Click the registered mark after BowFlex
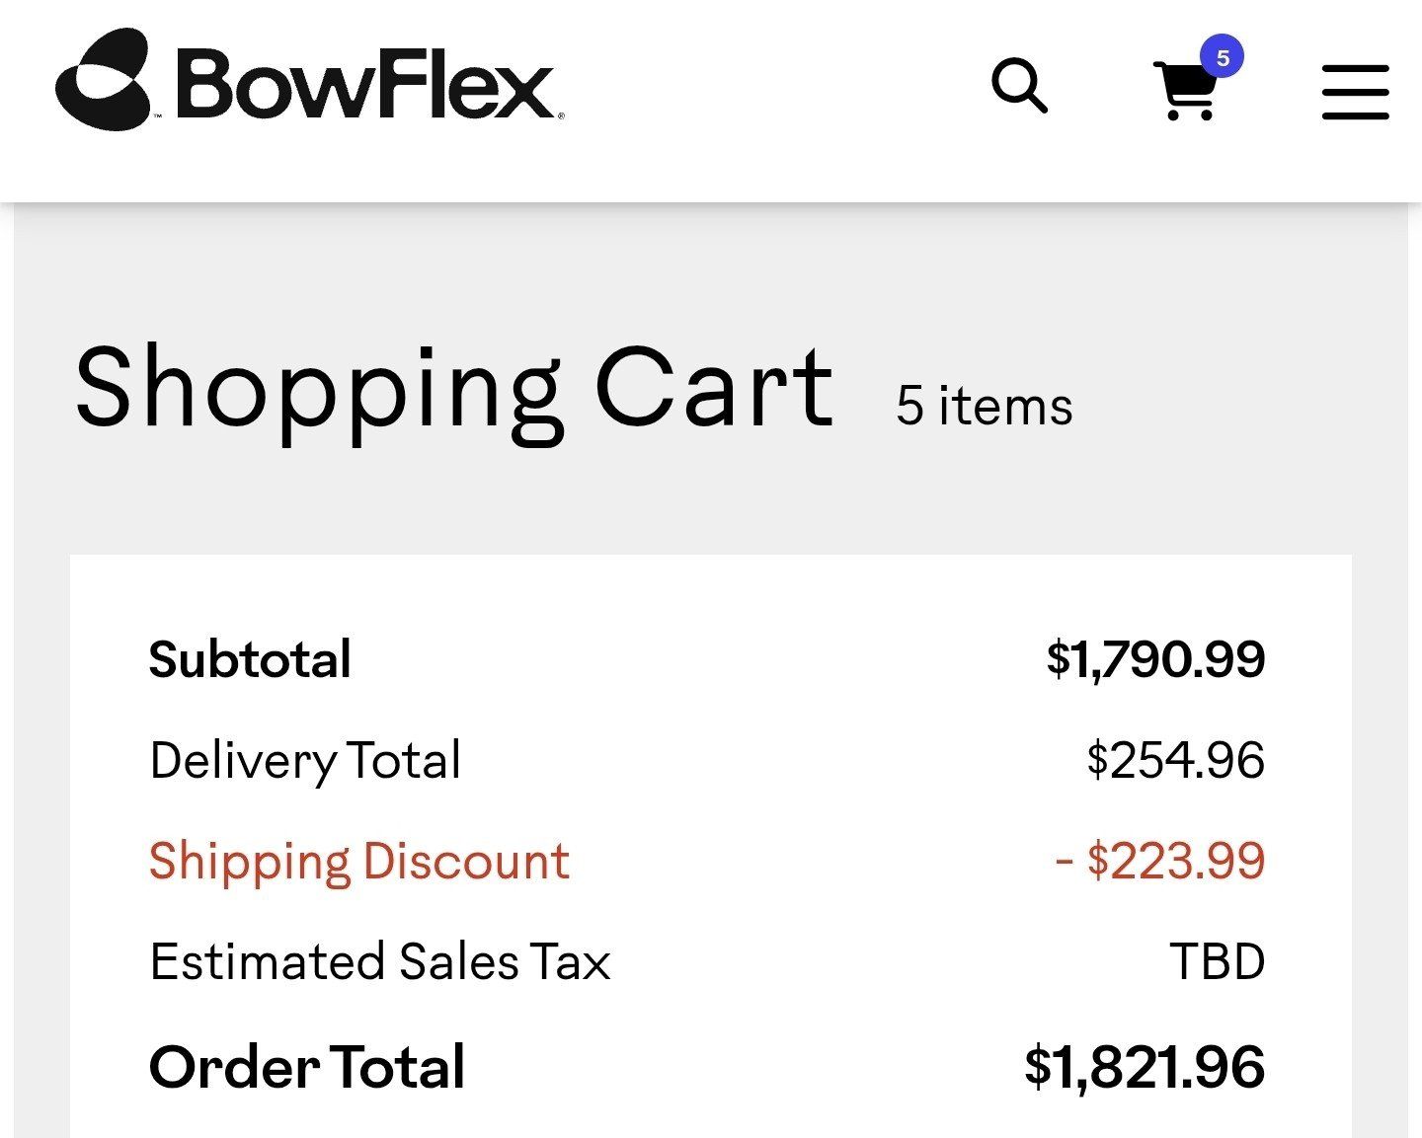This screenshot has width=1422, height=1138. (x=562, y=115)
